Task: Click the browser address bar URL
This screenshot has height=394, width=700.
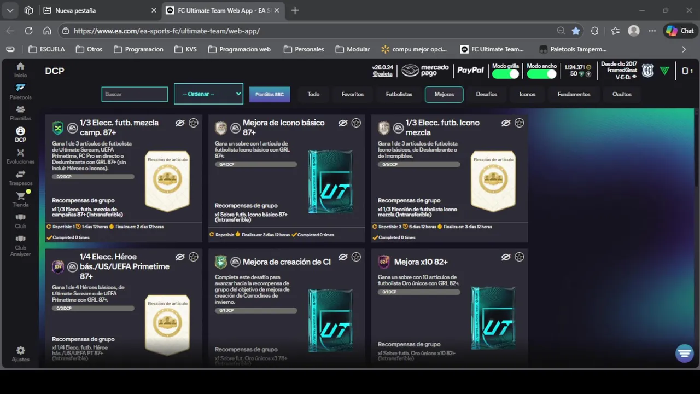Action: click(167, 31)
